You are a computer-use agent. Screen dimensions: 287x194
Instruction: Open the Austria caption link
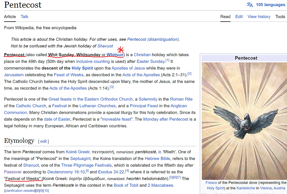click(279, 188)
